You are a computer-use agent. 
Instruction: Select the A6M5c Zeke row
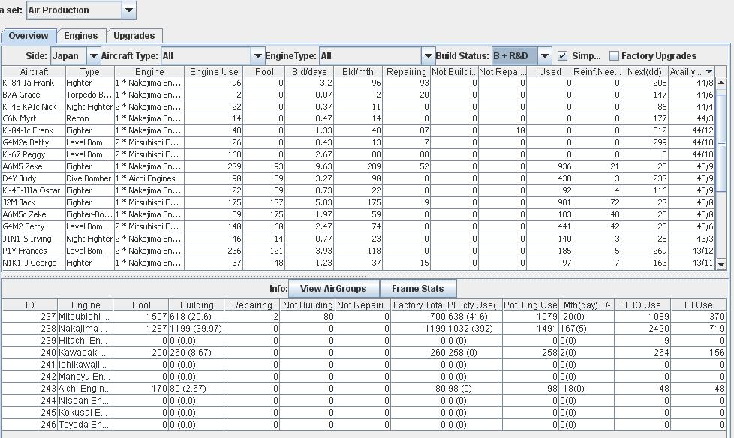pyautogui.click(x=359, y=214)
